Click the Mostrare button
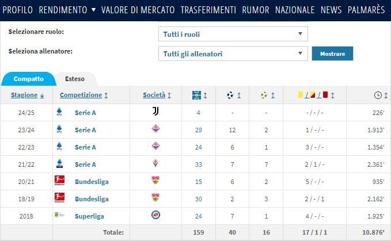The height and width of the screenshot is (241, 391). click(x=332, y=53)
